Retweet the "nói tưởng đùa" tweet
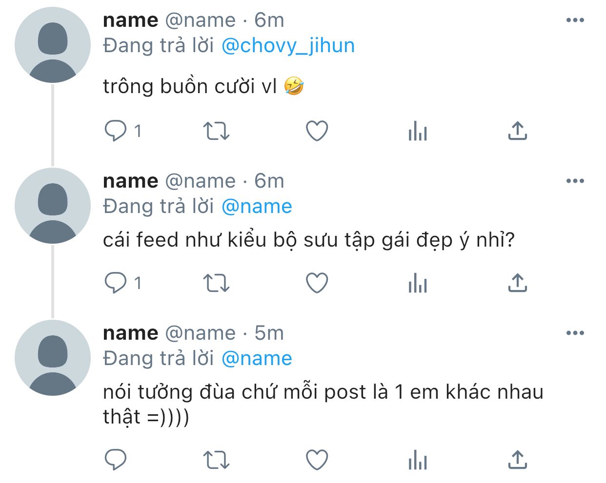Image resolution: width=606 pixels, height=483 pixels. tap(216, 460)
